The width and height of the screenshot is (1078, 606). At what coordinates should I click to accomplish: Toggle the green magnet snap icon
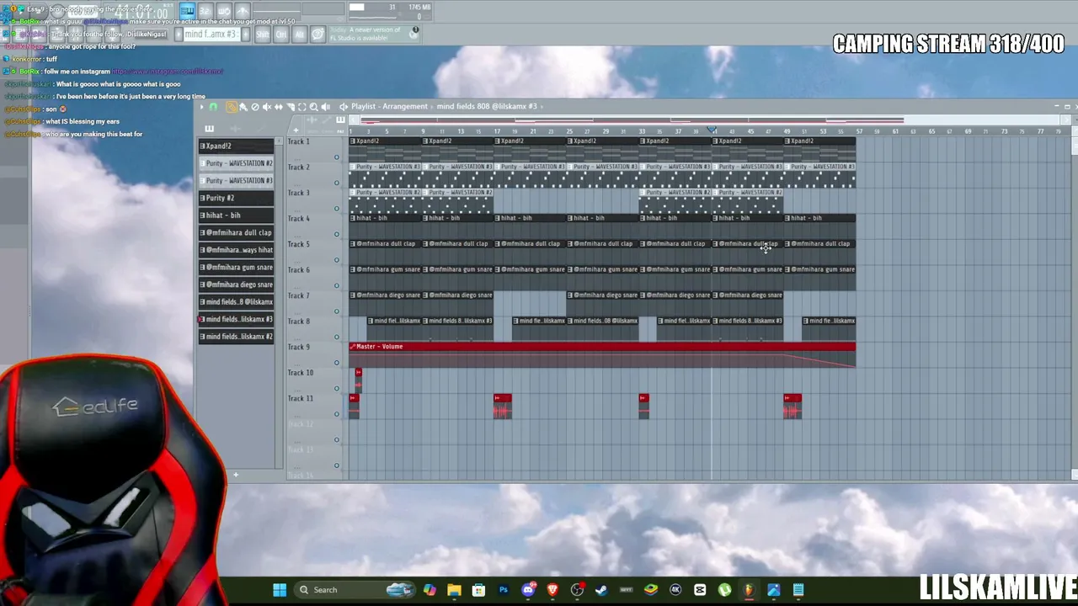[x=213, y=107]
